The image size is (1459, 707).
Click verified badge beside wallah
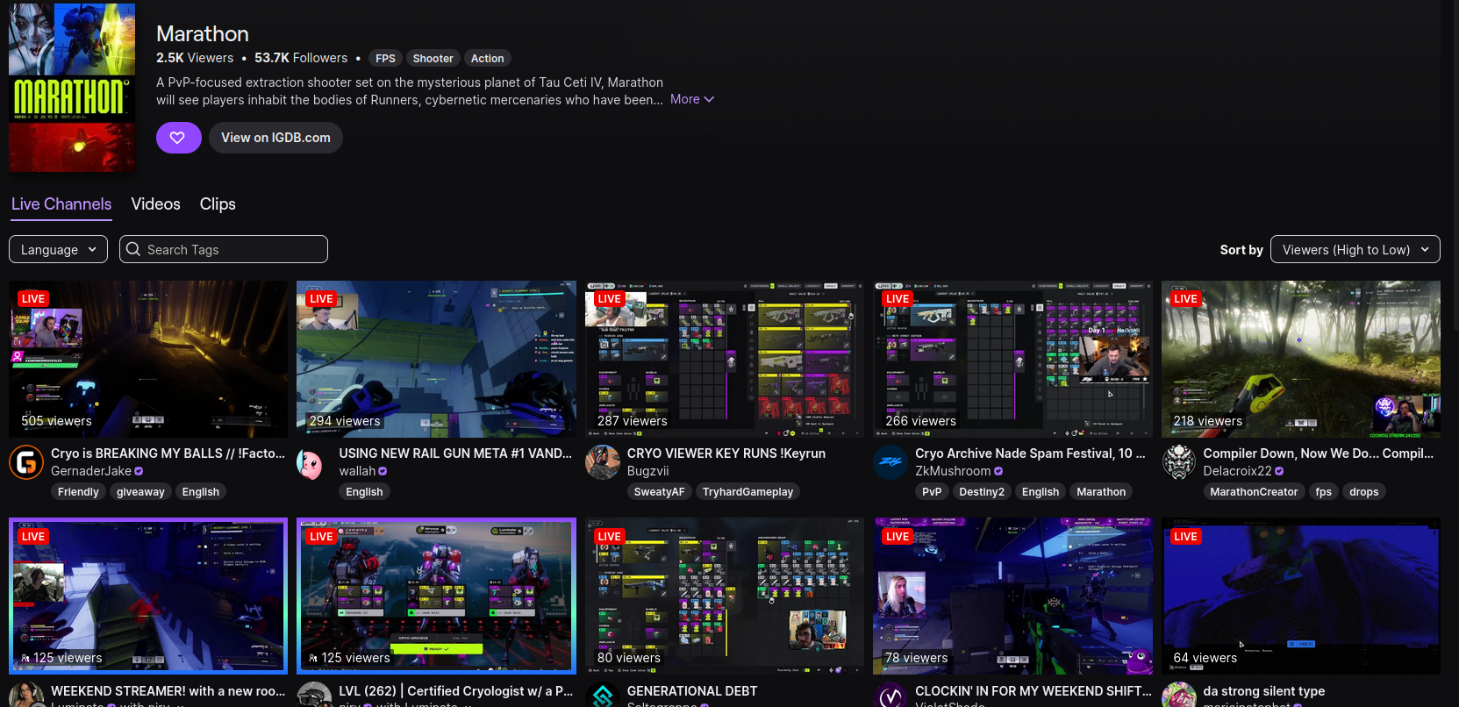point(383,471)
